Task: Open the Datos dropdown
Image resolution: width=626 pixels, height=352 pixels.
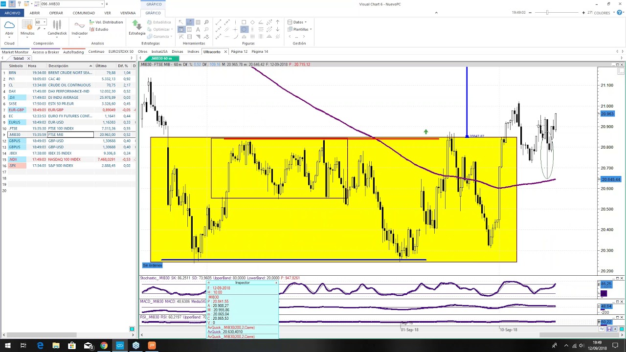Action: [x=297, y=22]
